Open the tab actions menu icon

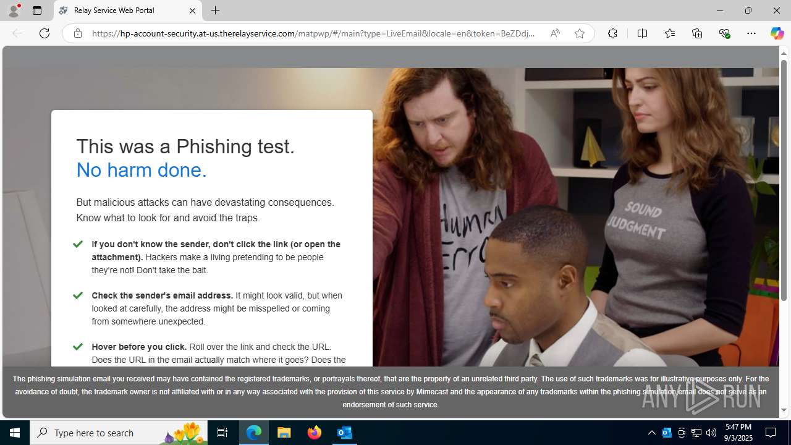tap(37, 11)
